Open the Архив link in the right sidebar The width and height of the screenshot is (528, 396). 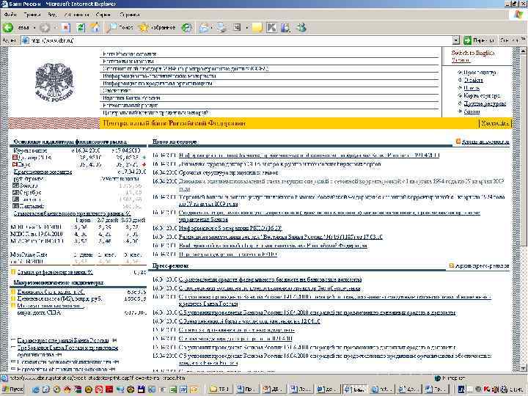coord(472,111)
